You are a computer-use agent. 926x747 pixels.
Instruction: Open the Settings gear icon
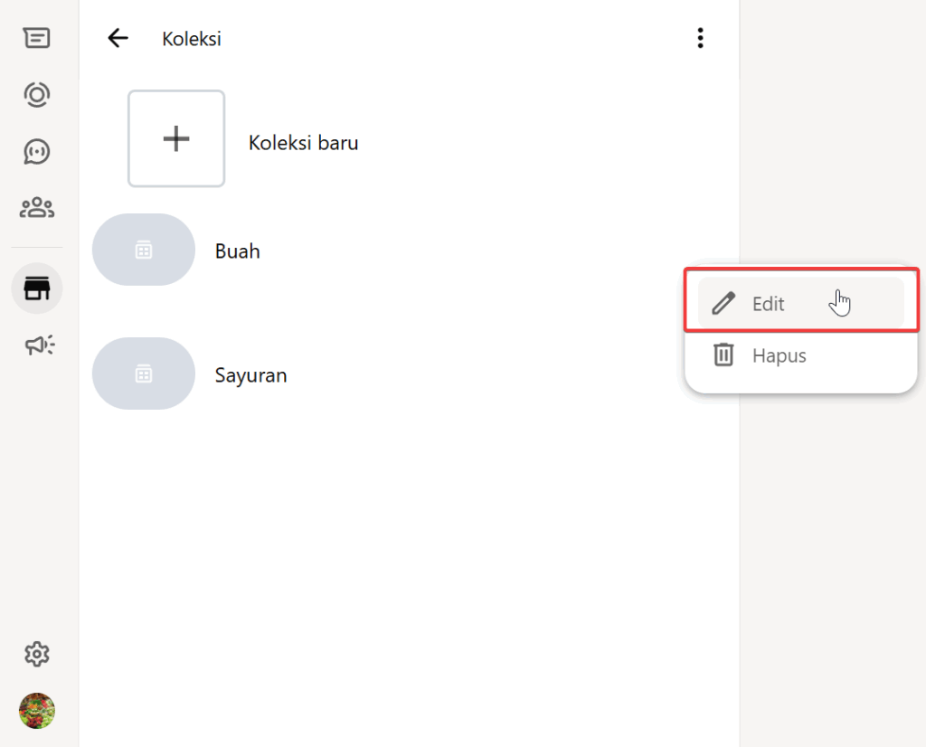pyautogui.click(x=37, y=654)
